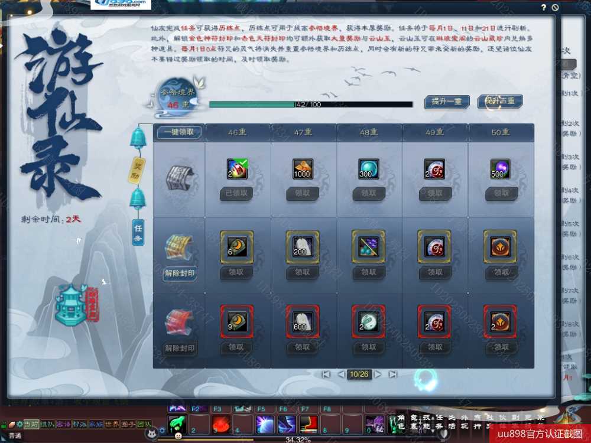The height and width of the screenshot is (443, 591).
Task: Go to next reward page
Action: pos(378,374)
